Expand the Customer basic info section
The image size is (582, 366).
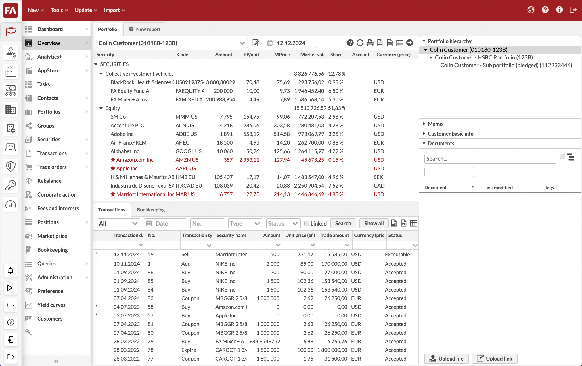(424, 134)
